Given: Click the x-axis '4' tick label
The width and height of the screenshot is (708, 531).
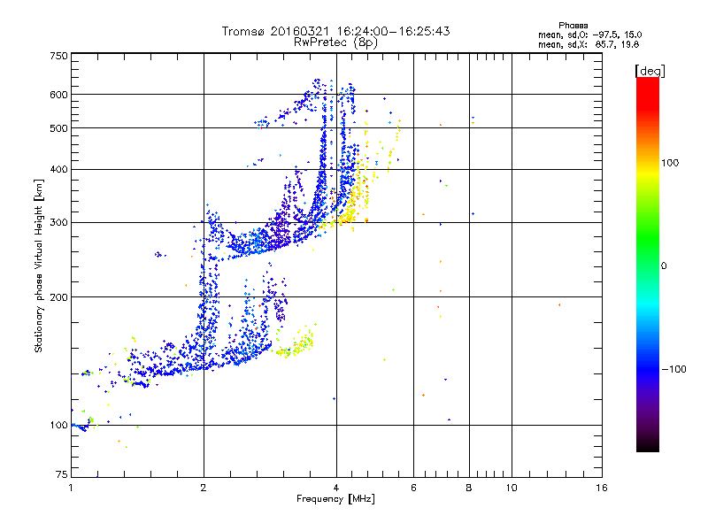Looking at the screenshot, I should click(336, 488).
